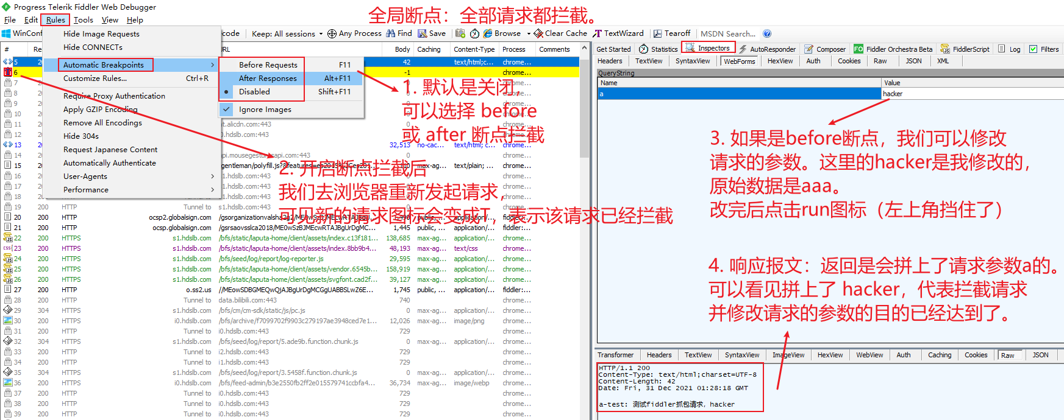Open the Keep: All sessions dropdown
Screen dimensions: 1064x420
[x=287, y=33]
